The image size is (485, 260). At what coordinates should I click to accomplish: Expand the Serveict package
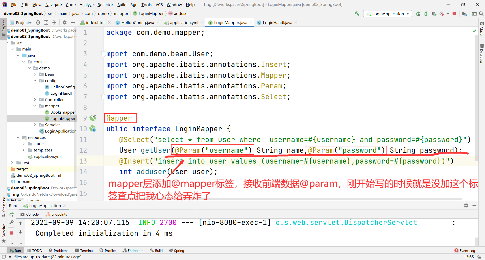(x=35, y=125)
